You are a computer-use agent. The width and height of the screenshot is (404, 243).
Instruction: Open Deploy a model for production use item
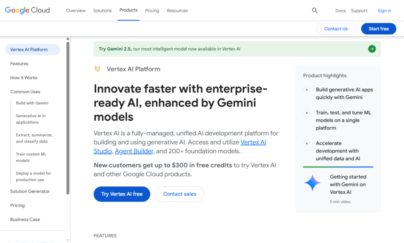point(34,177)
